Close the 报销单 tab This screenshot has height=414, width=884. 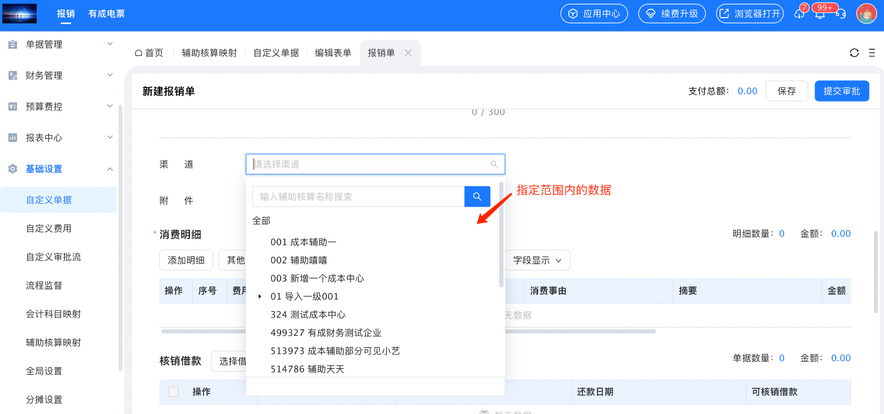(408, 53)
